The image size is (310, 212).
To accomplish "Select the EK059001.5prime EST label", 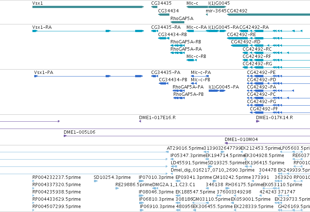I will 251,199.
